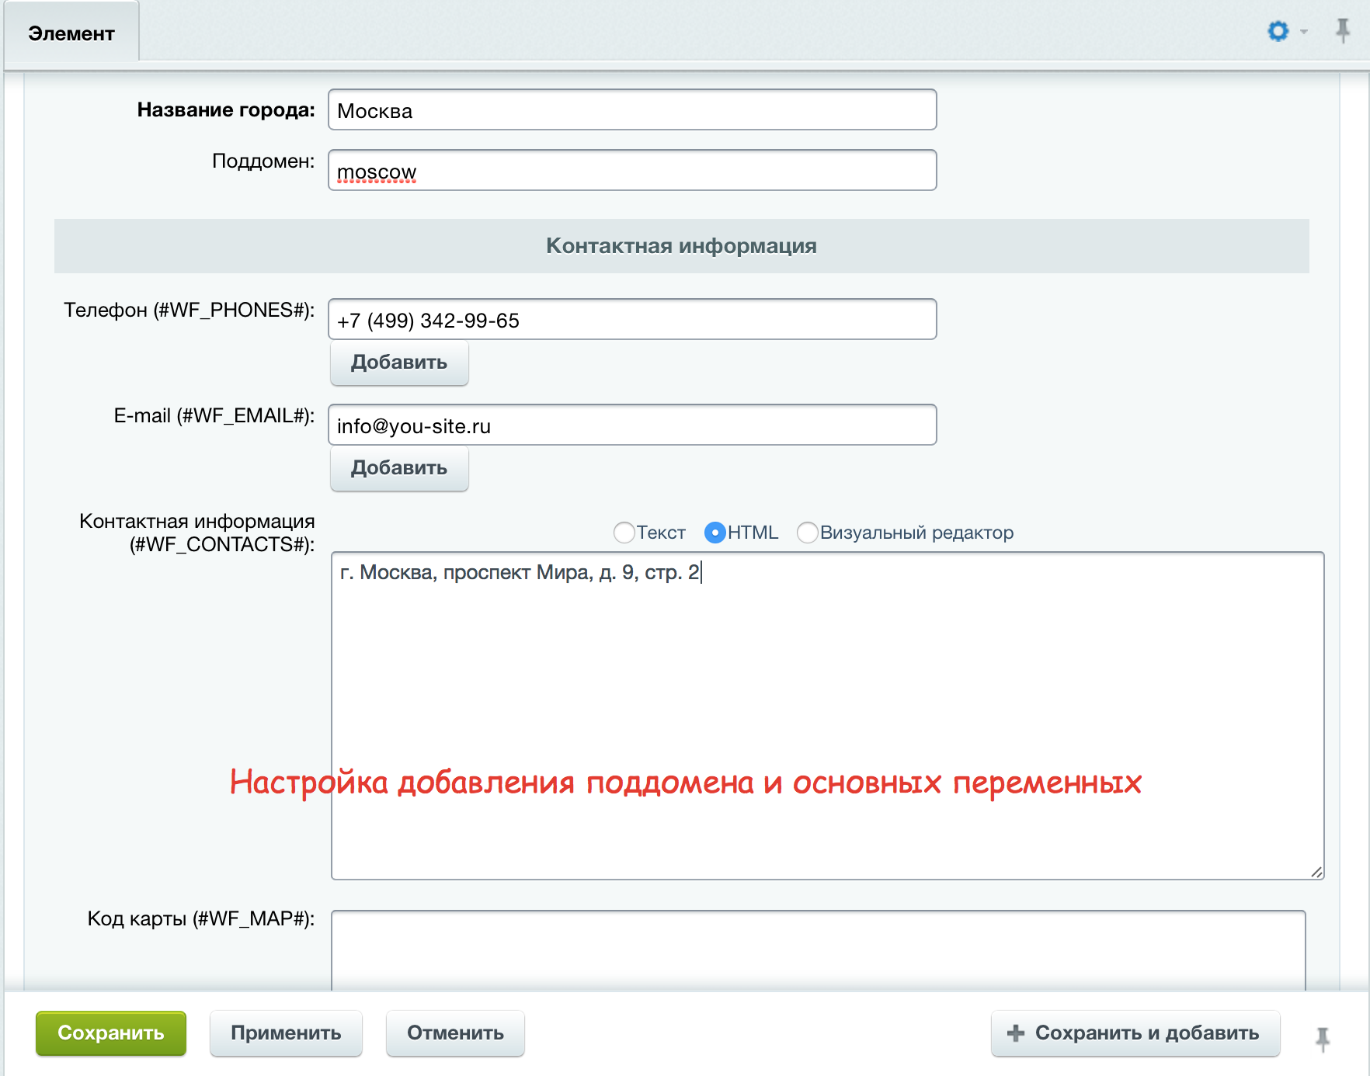The height and width of the screenshot is (1076, 1370).
Task: Select the HTML radio button
Action: [x=715, y=533]
